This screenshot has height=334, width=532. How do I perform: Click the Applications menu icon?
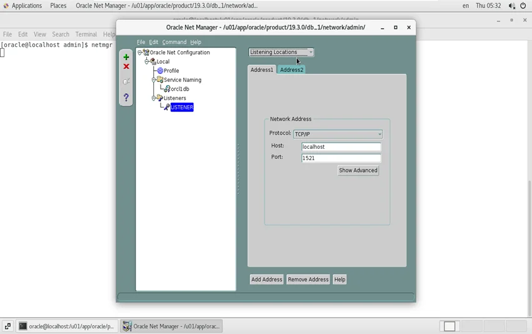click(x=6, y=6)
